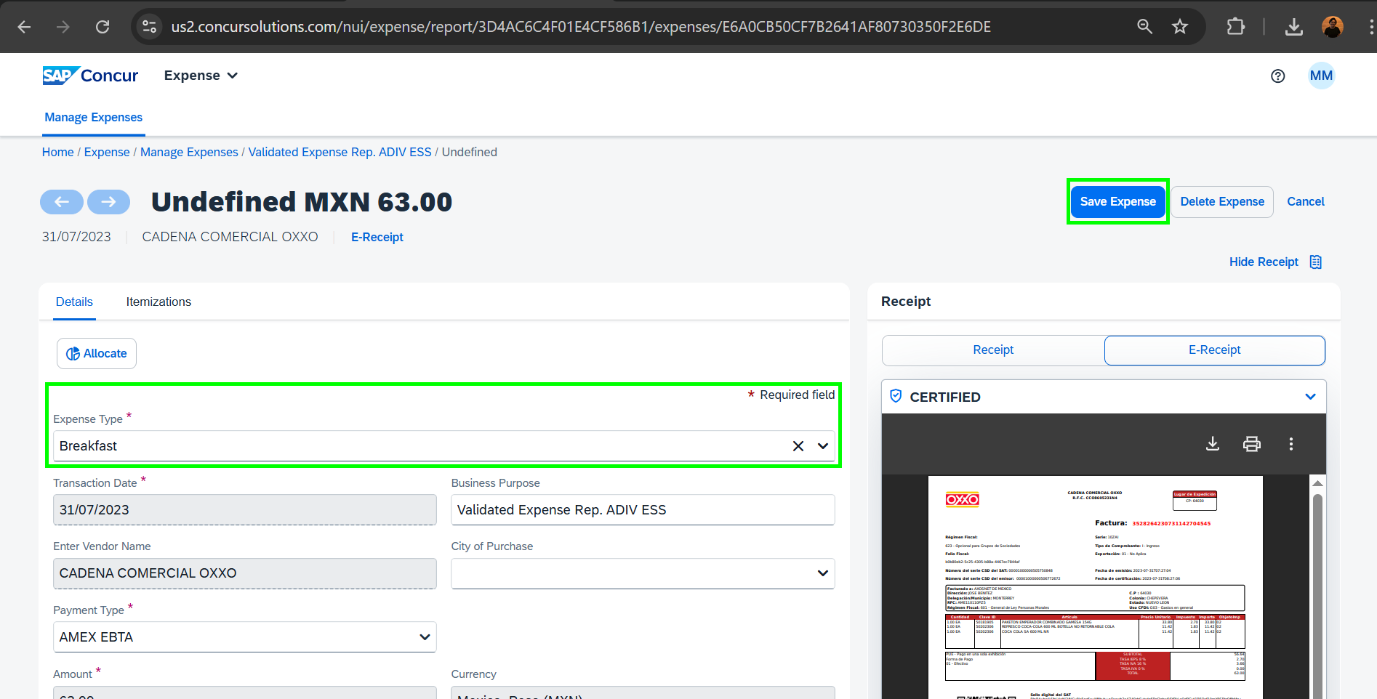The height and width of the screenshot is (699, 1377).
Task: Click the CERTIFIED shield icon
Action: [896, 396]
